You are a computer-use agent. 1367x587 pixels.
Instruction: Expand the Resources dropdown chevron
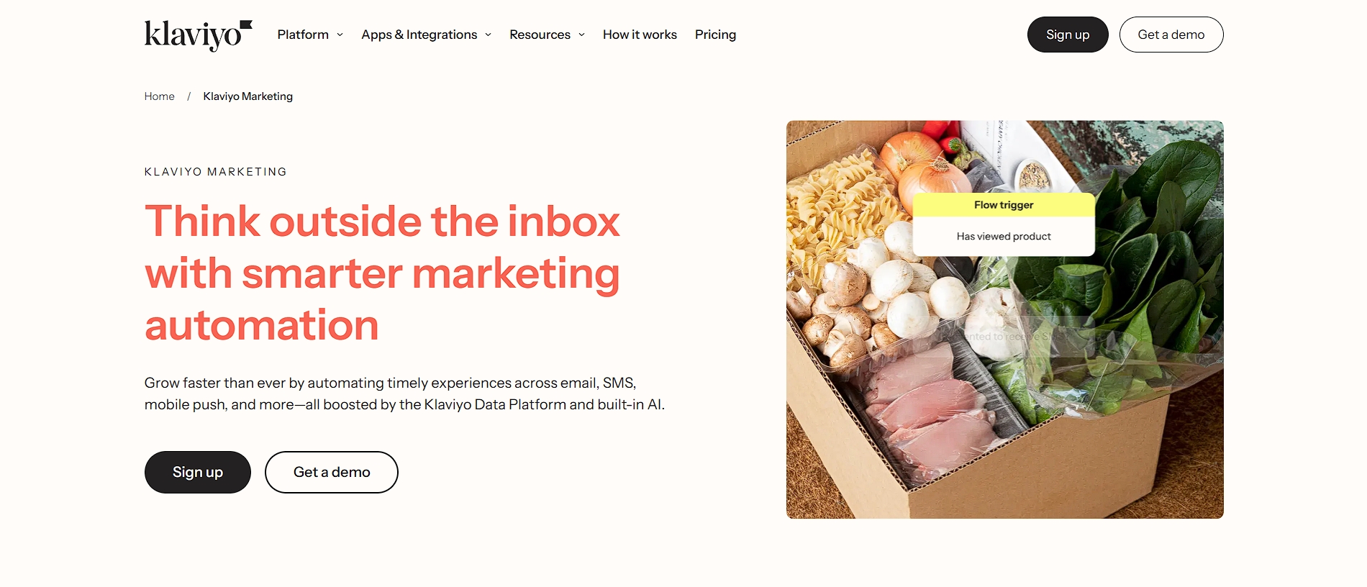582,35
